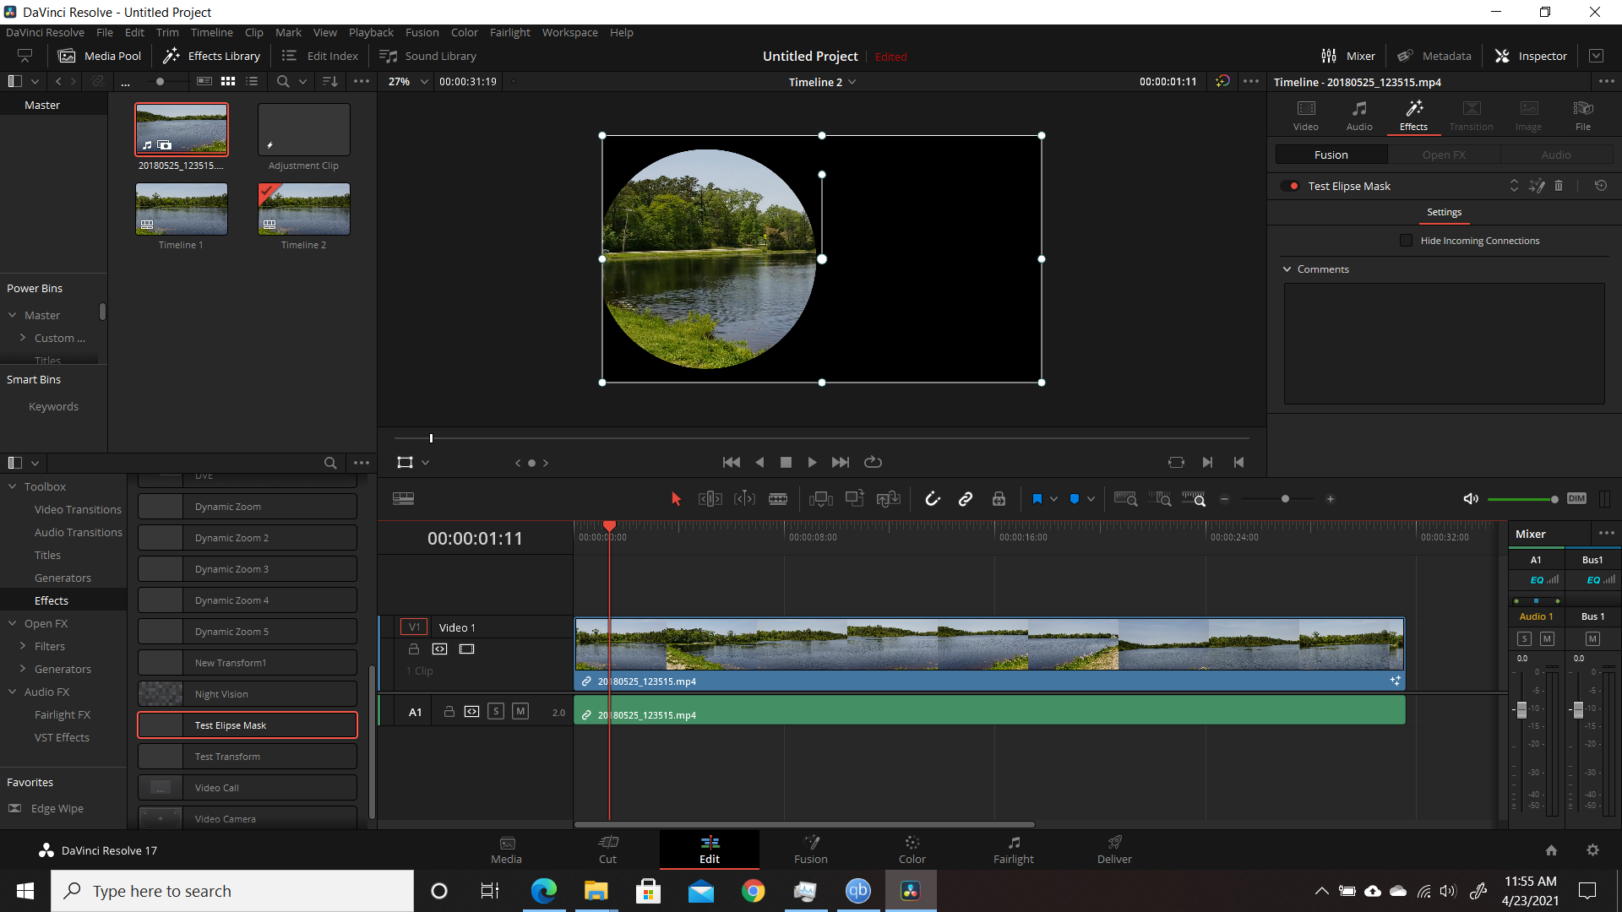Image resolution: width=1622 pixels, height=912 pixels.
Task: Delete Test Elipse Mask with trash icon
Action: pyautogui.click(x=1559, y=186)
